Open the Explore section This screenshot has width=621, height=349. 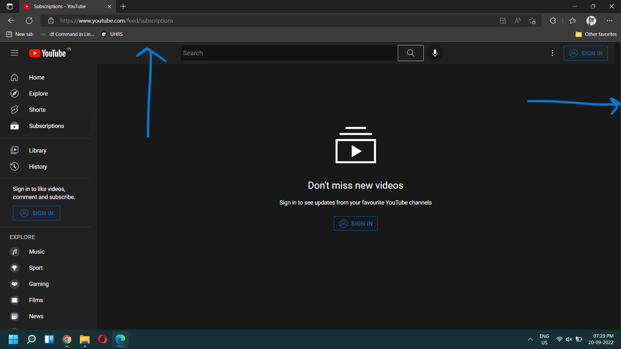click(38, 93)
